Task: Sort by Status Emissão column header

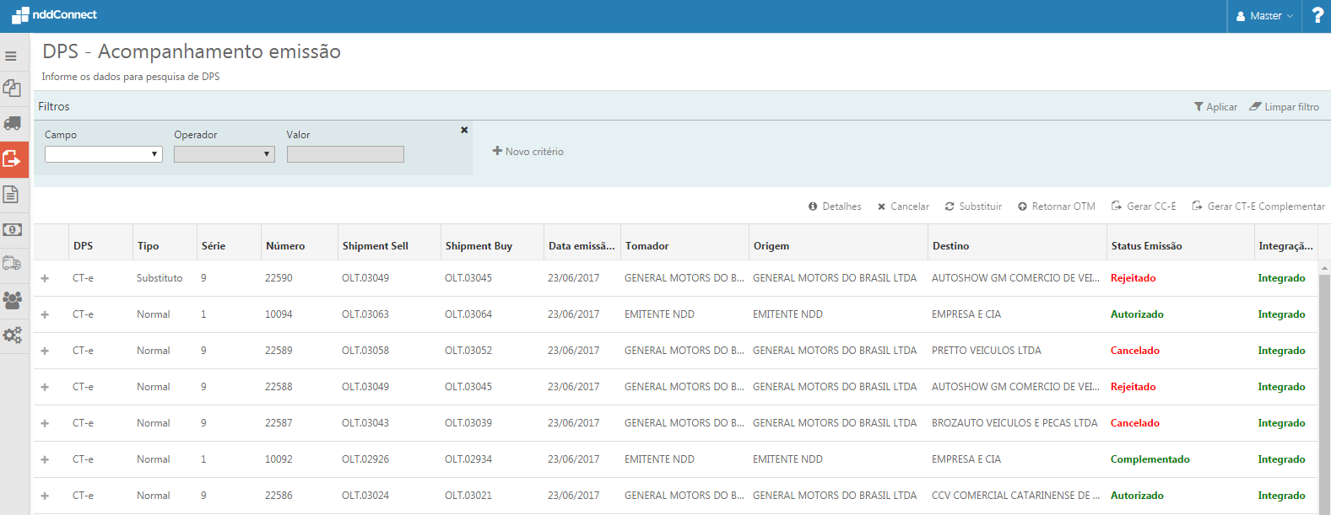Action: pyautogui.click(x=1146, y=246)
